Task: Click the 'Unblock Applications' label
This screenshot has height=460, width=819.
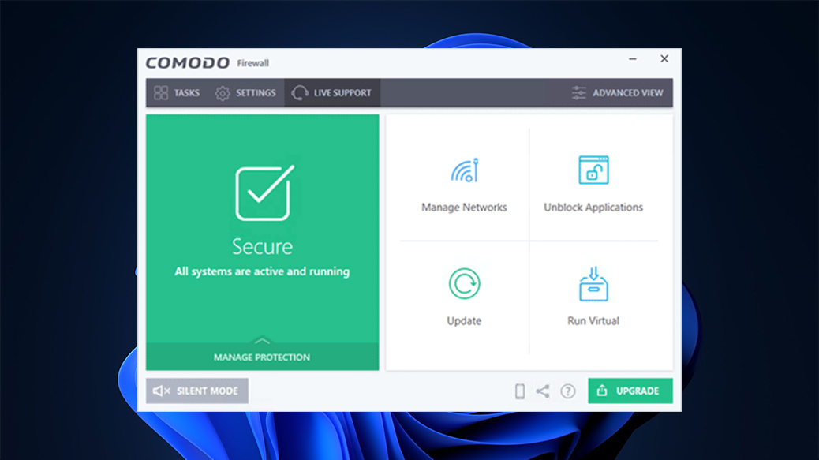Action: (593, 208)
